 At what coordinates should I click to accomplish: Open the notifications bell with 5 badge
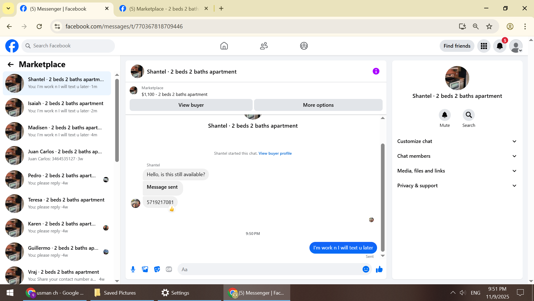coord(500,46)
